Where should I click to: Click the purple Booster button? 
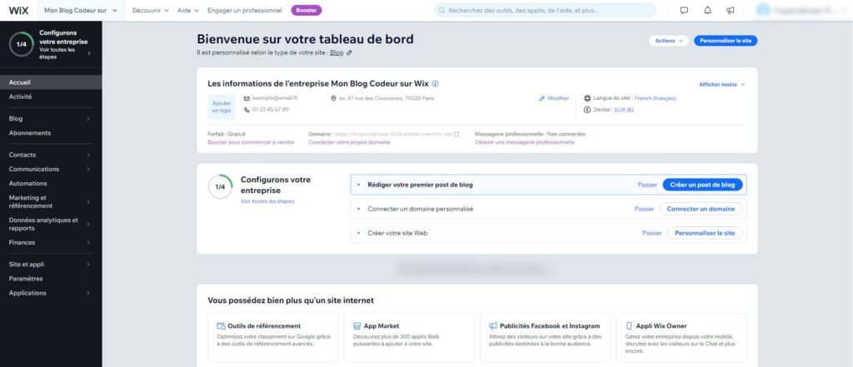pos(306,11)
